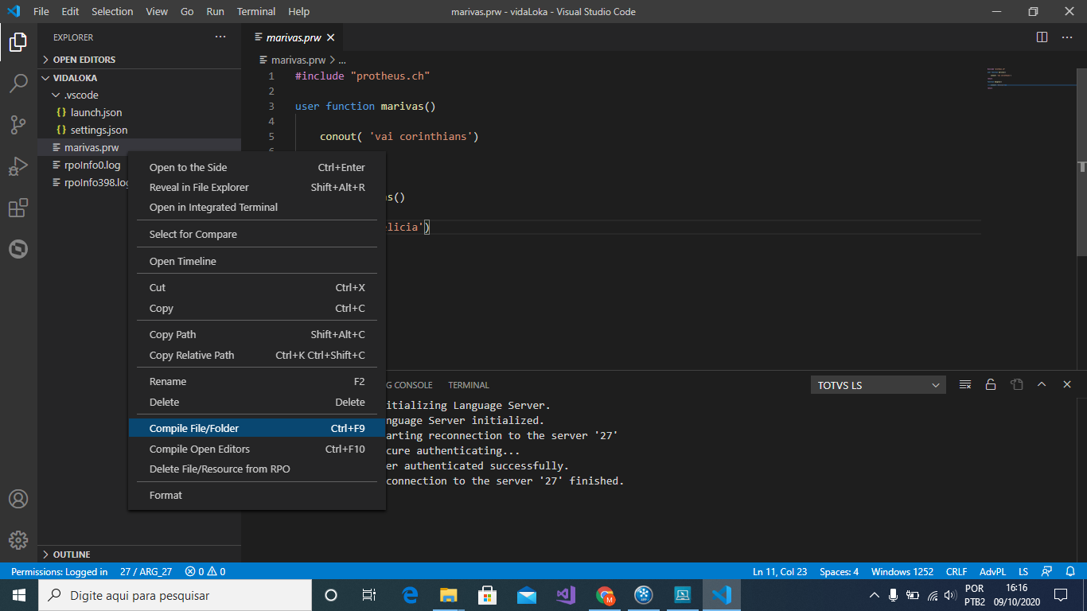Open File Explorer from the taskbar
Image resolution: width=1087 pixels, height=611 pixels.
[449, 595]
